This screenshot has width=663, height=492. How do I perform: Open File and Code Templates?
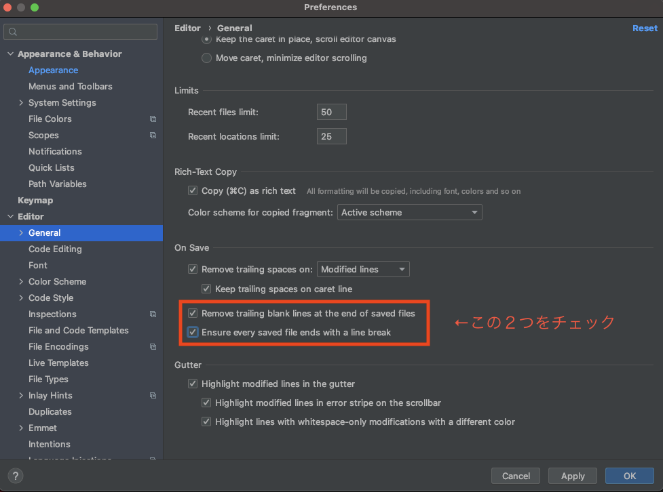coord(78,330)
